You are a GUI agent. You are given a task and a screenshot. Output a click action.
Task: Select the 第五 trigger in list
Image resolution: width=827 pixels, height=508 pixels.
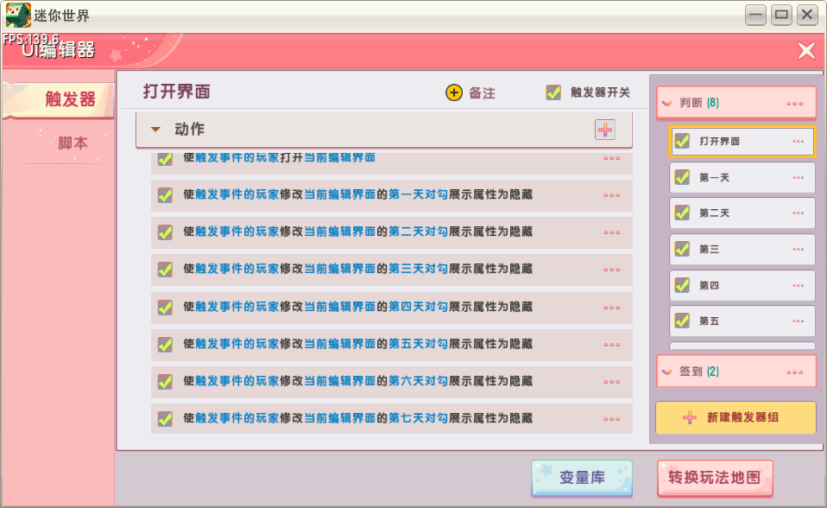coord(742,321)
